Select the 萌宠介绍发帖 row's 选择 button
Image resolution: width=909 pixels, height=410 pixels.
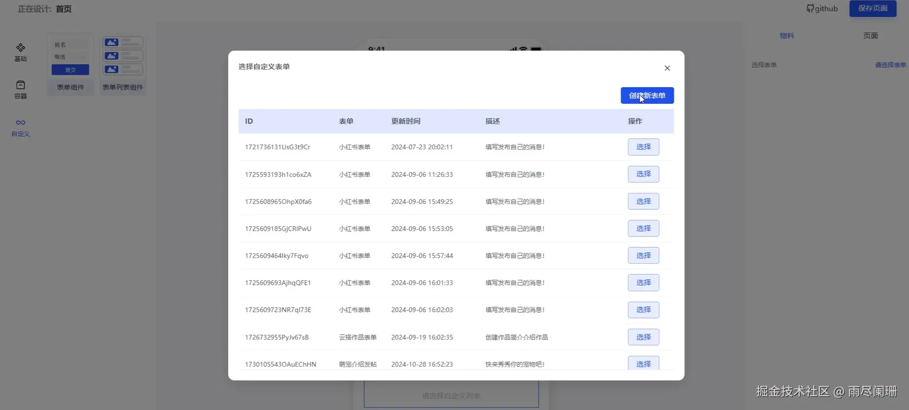pyautogui.click(x=644, y=363)
